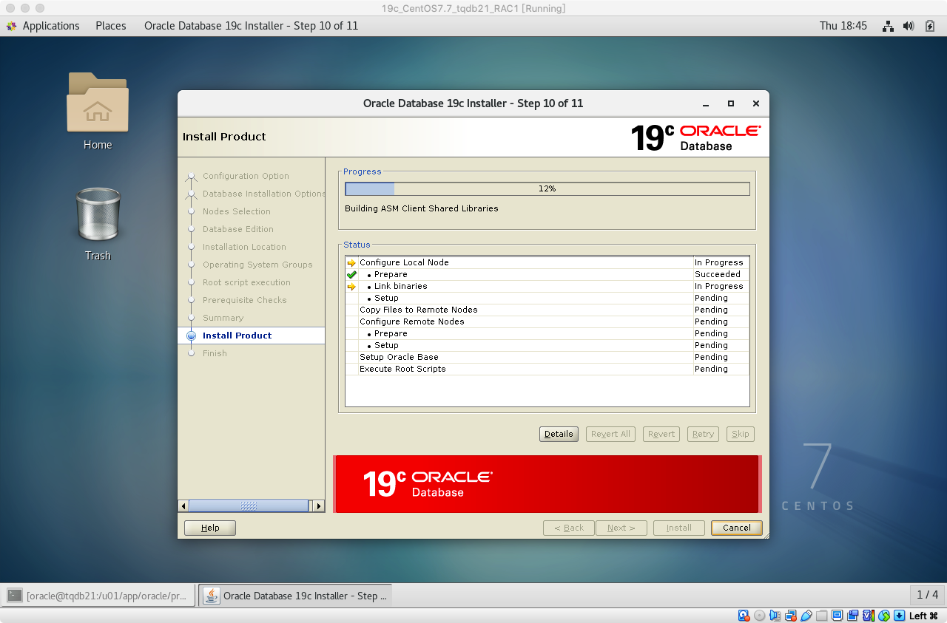
Task: Click the sidebar horizontal scrollbar thumb
Action: pyautogui.click(x=249, y=506)
